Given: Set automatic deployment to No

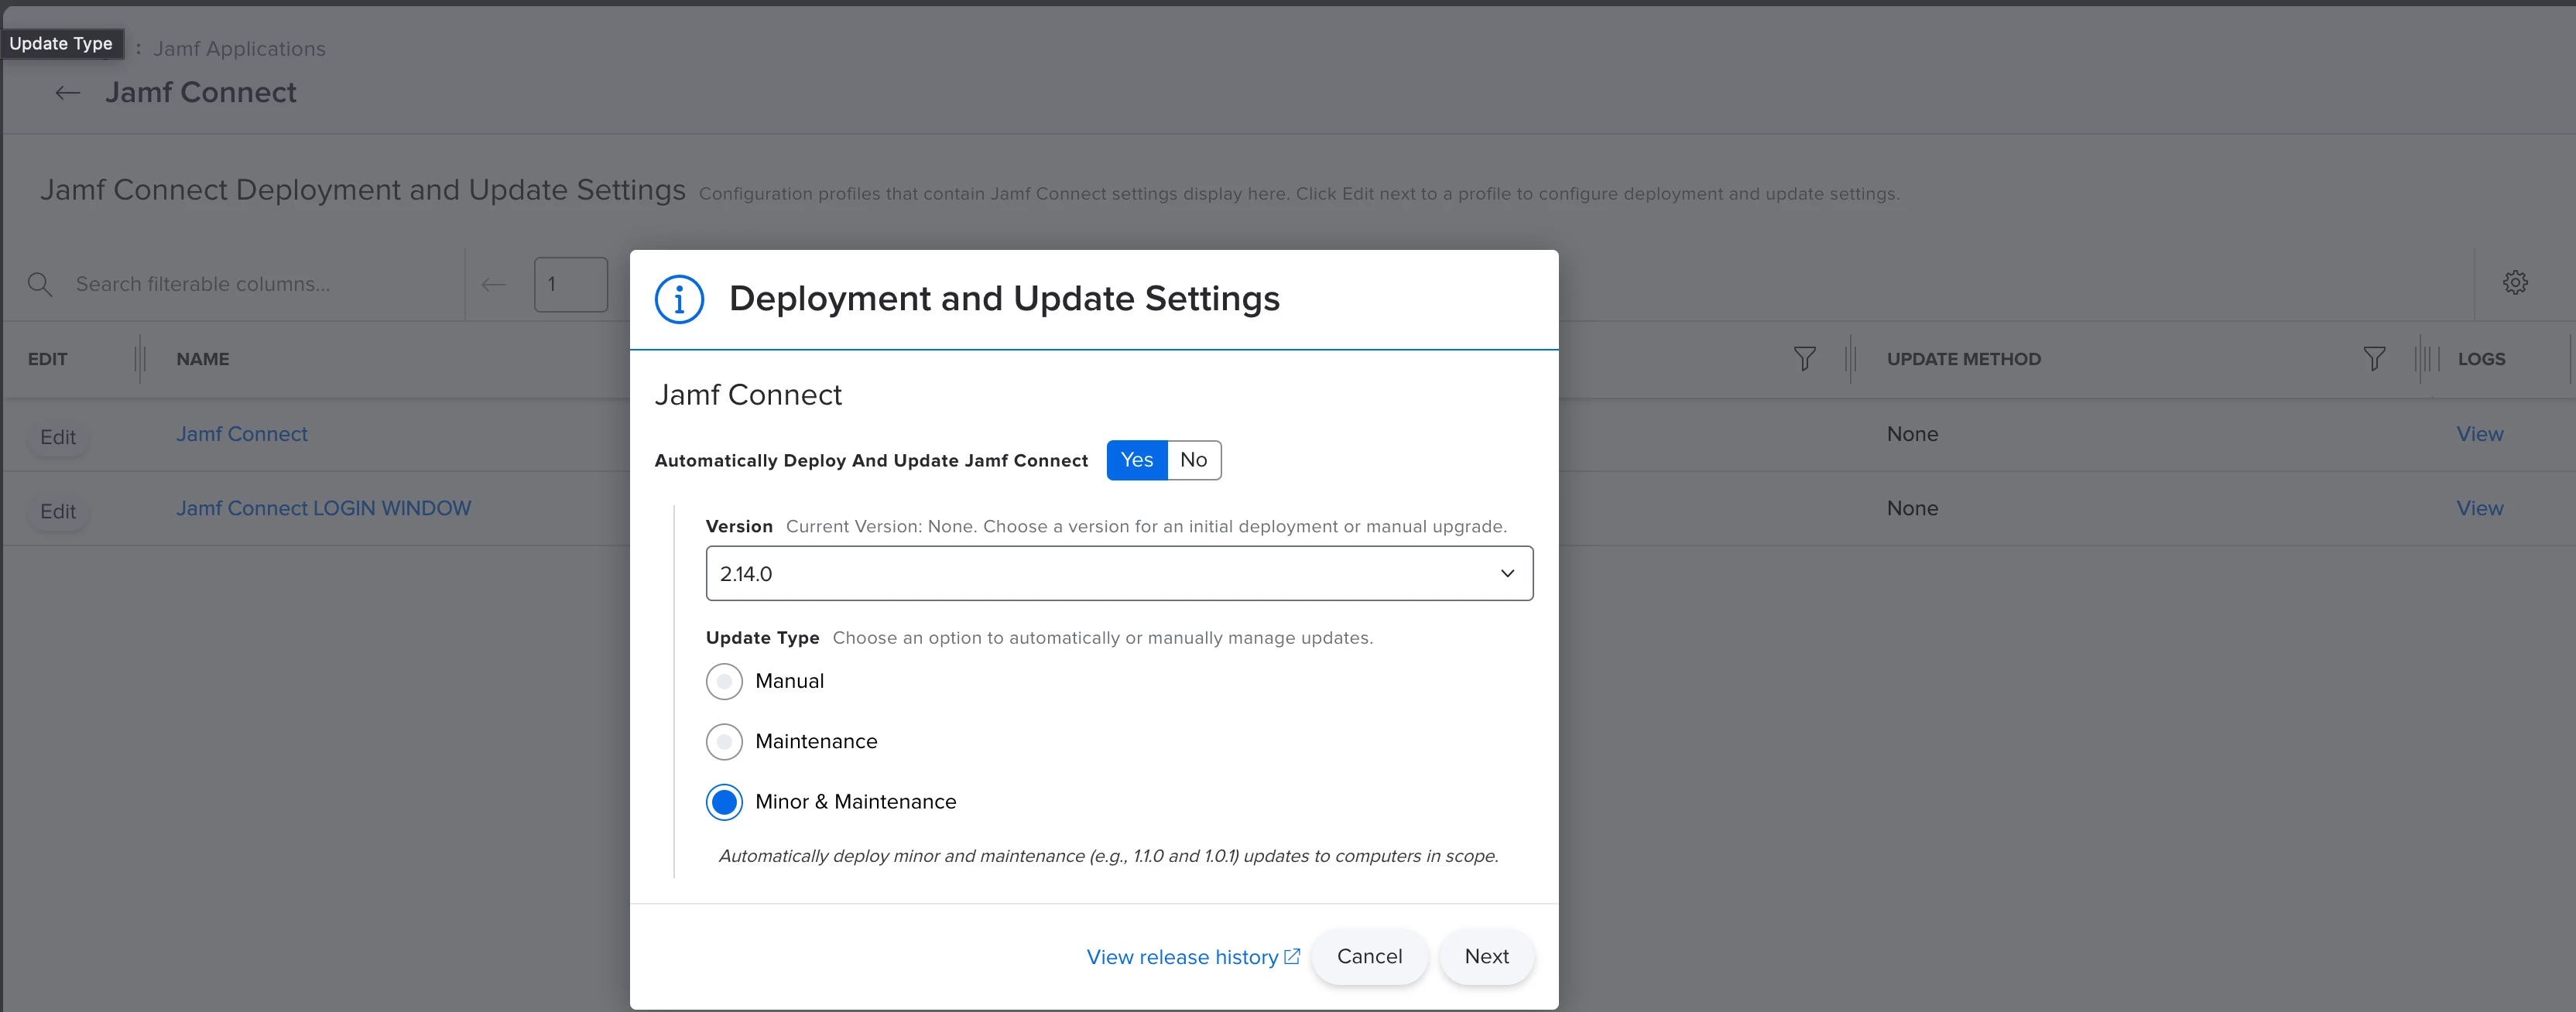Looking at the screenshot, I should click(1194, 460).
